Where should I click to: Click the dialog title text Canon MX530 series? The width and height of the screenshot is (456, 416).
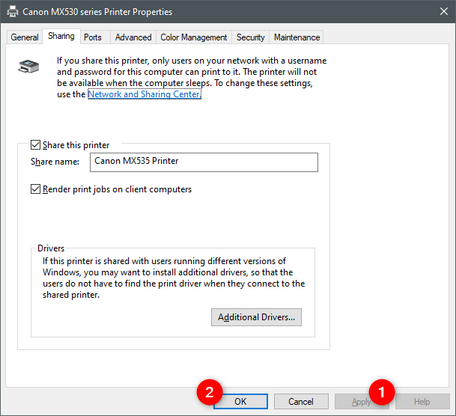coord(97,12)
